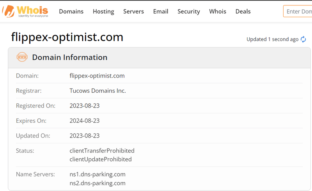
Task: Click the 'Registered On:' label
Action: click(35, 106)
